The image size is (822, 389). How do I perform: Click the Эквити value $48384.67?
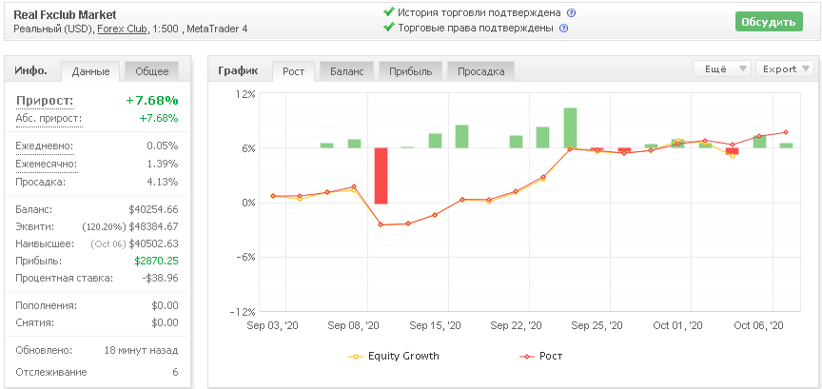(x=153, y=227)
